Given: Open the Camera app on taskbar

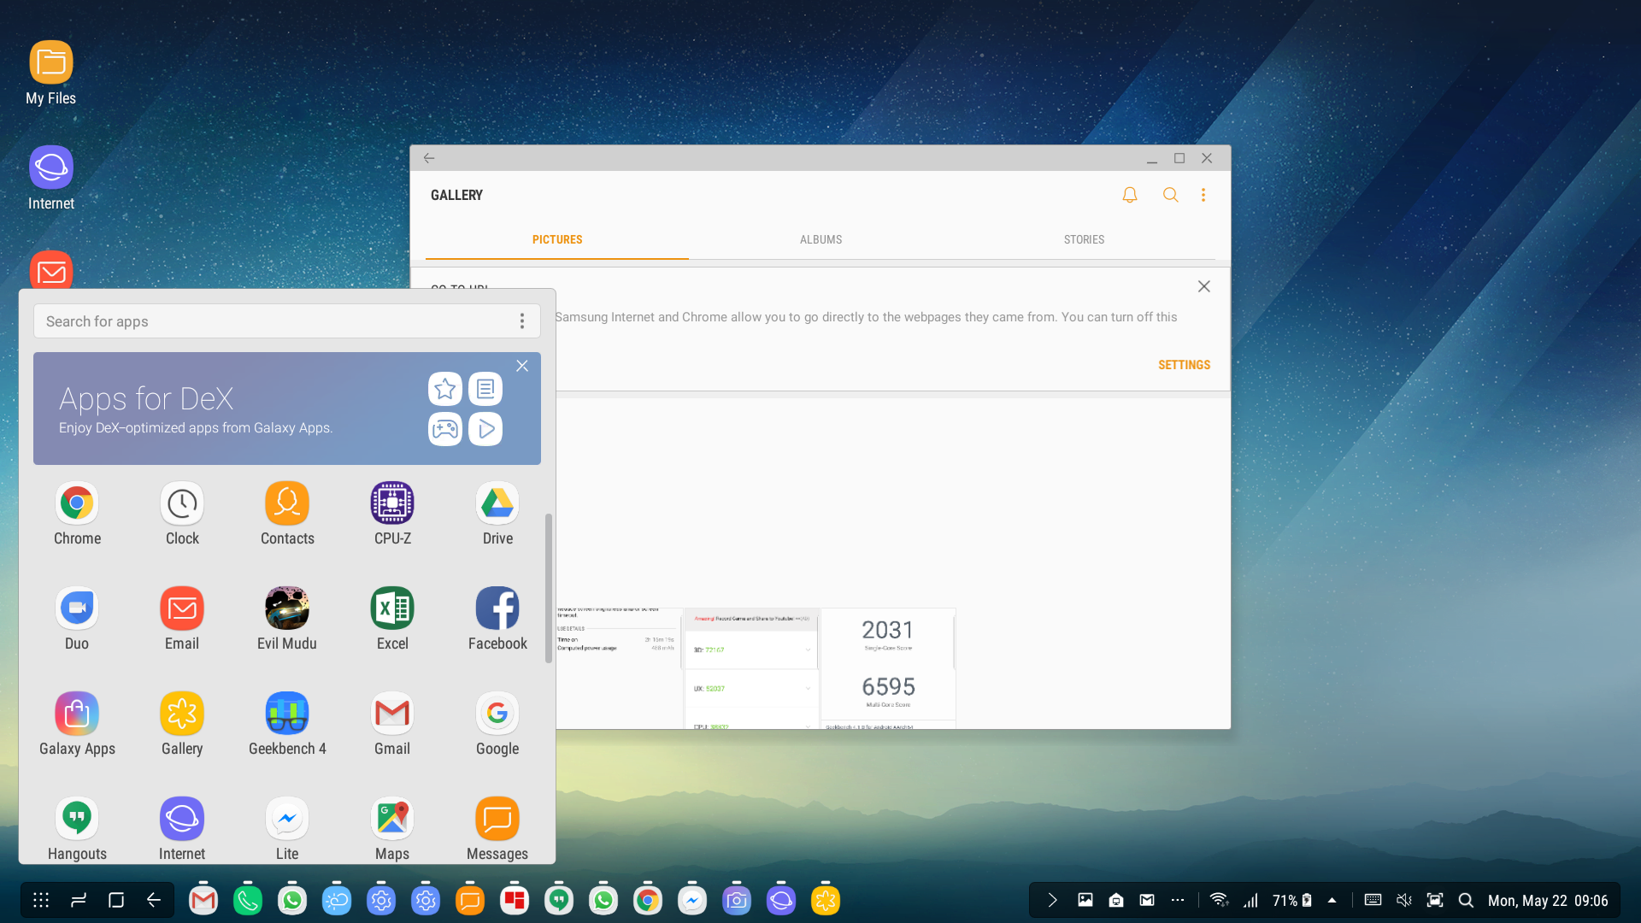Looking at the screenshot, I should (x=737, y=900).
